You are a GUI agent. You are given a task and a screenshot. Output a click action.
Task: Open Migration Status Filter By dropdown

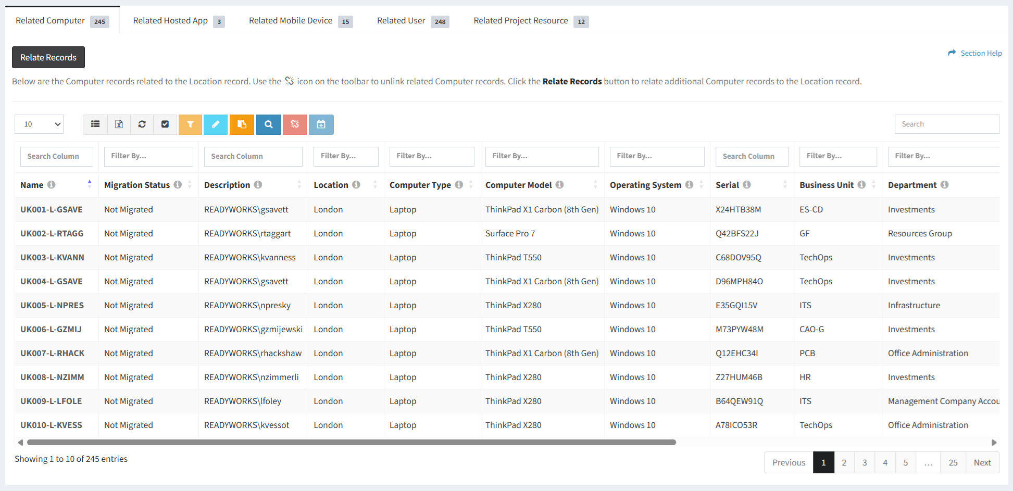click(x=148, y=156)
